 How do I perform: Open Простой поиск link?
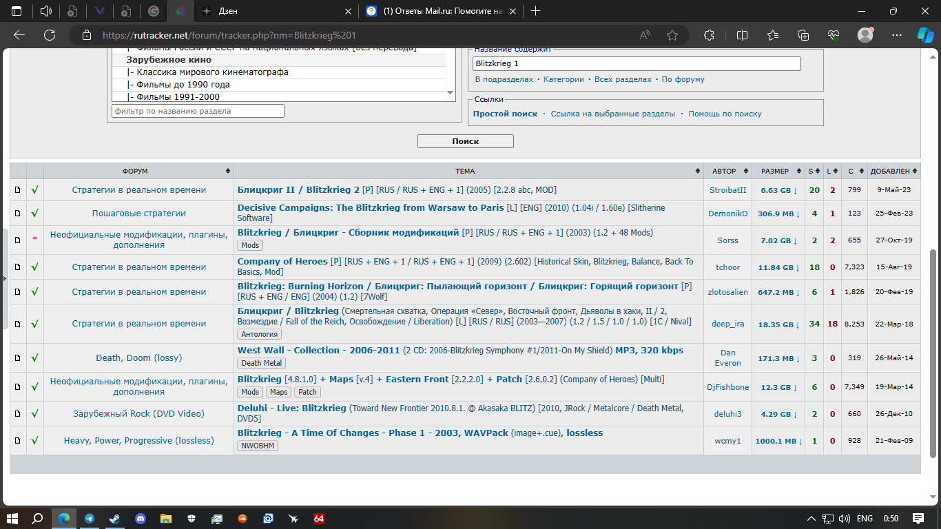click(505, 114)
